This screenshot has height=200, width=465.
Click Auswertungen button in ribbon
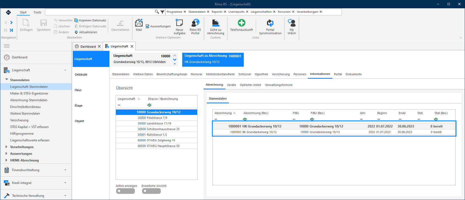pyautogui.click(x=158, y=26)
